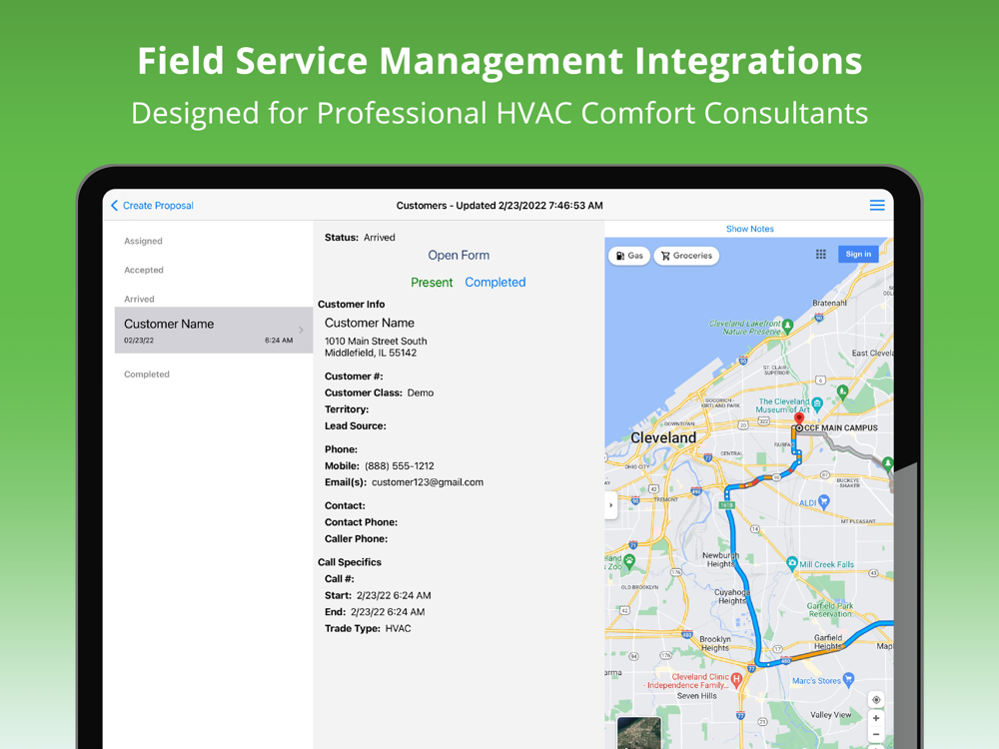Image resolution: width=999 pixels, height=749 pixels.
Task: Click the Cleveland Museum of Art marker
Action: tap(817, 403)
